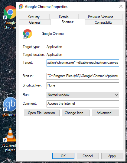Open the Details tab
The height and width of the screenshot is (163, 127).
point(64,17)
